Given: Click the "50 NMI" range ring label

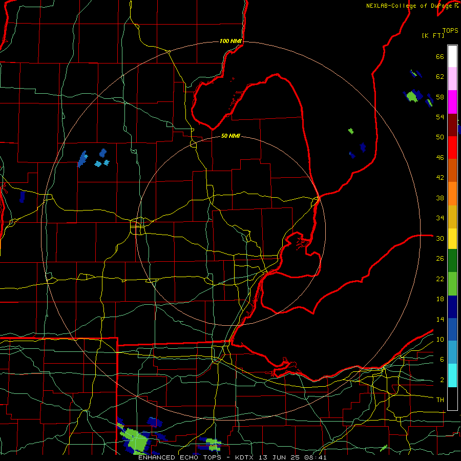Looking at the screenshot, I should (x=230, y=136).
